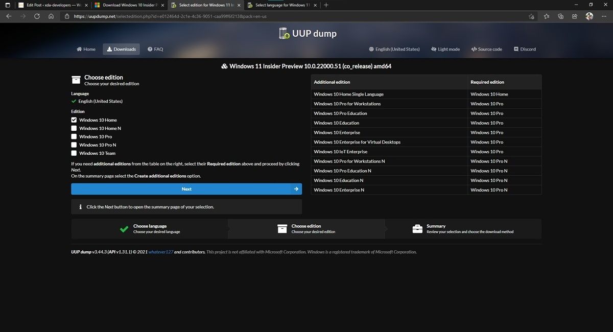Check the Windows 10 Home N checkbox

tap(74, 128)
